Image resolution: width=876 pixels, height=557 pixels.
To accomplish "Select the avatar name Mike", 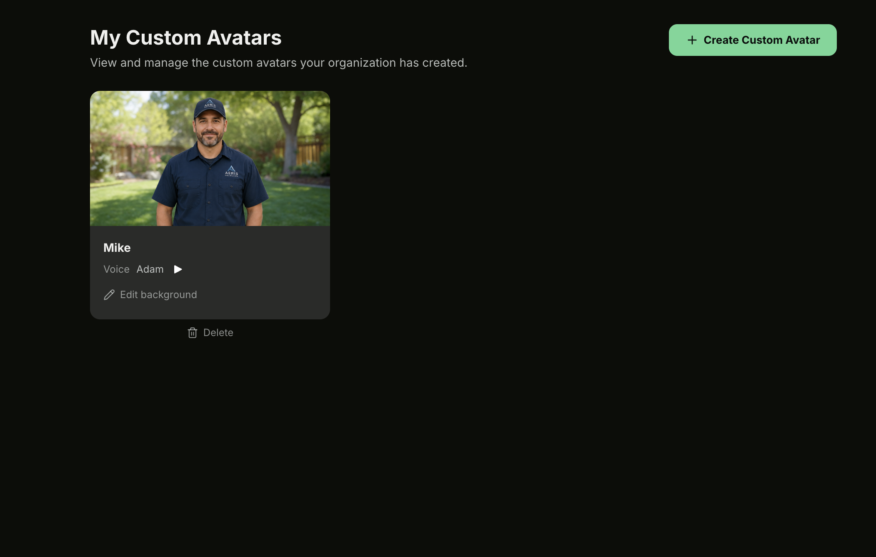I will point(117,248).
